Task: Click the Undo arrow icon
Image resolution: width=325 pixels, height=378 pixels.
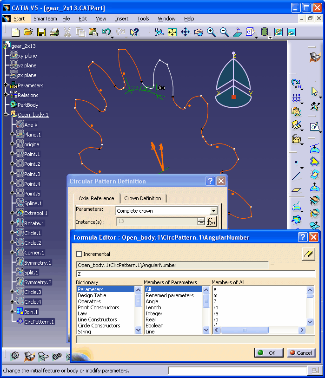Action: 106,32
